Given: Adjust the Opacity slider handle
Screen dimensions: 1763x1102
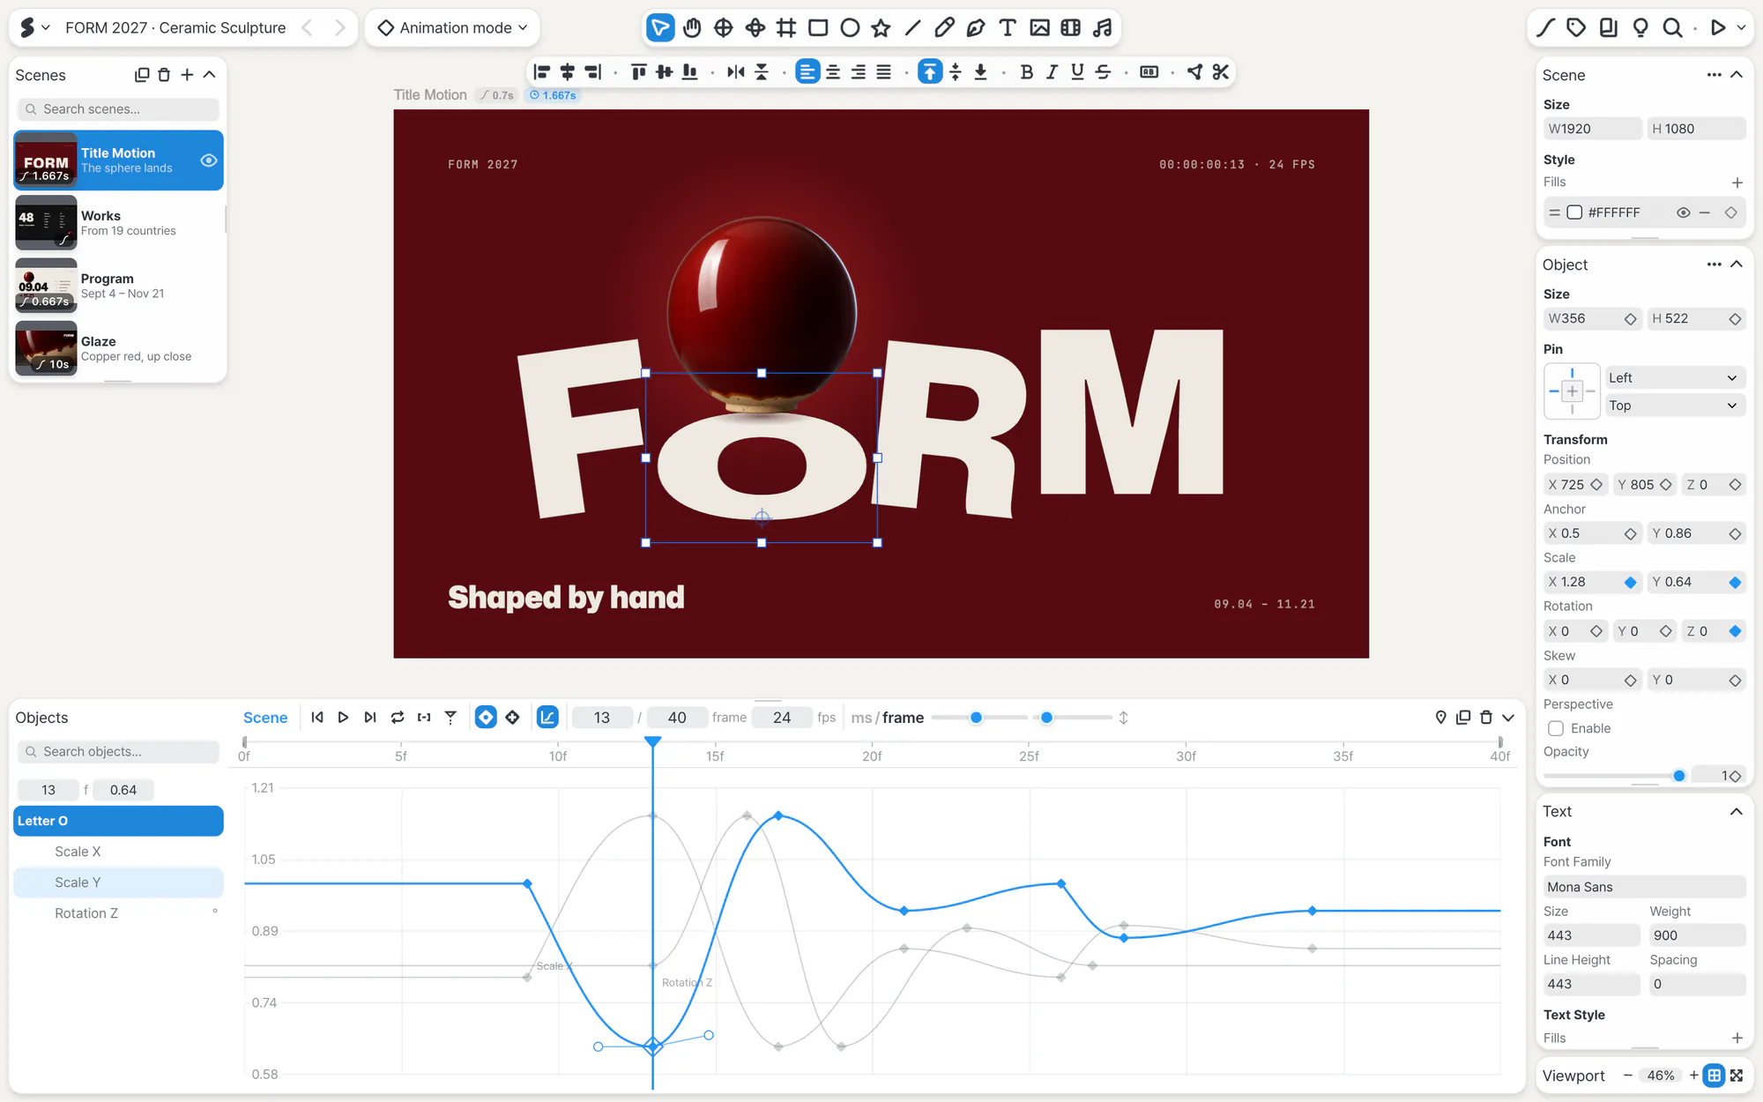Looking at the screenshot, I should click(x=1678, y=776).
